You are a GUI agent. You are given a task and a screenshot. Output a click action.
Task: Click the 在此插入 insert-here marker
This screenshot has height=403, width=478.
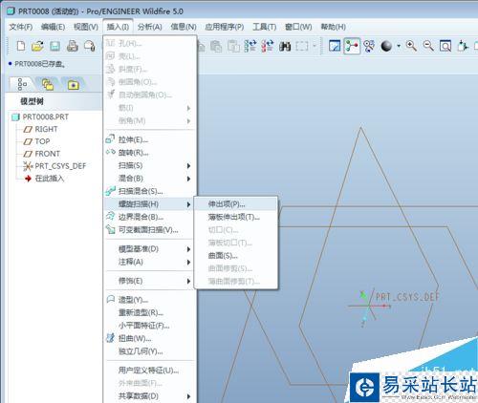pyautogui.click(x=44, y=179)
